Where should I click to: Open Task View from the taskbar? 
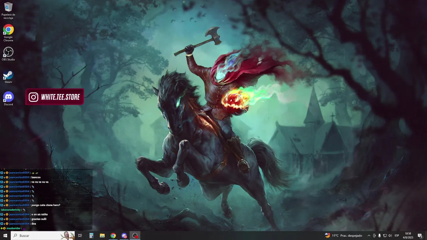(x=80, y=236)
